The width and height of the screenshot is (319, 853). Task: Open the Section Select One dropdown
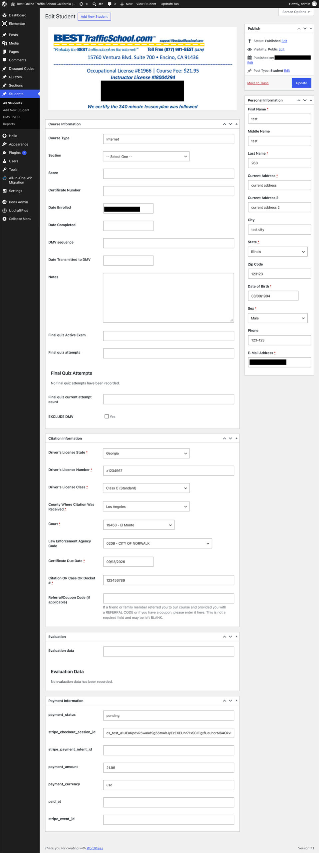pyautogui.click(x=146, y=157)
